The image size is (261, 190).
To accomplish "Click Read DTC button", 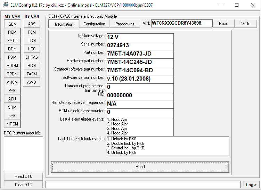I will tap(24, 176).
